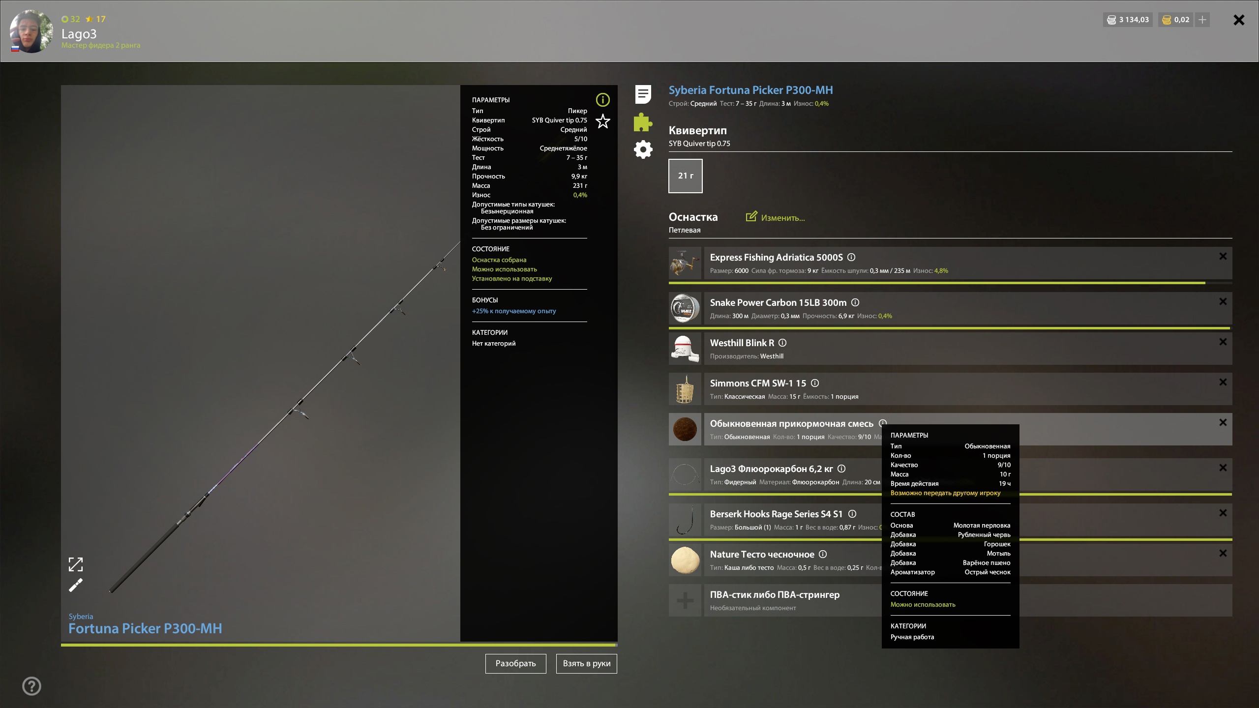Viewport: 1259px width, 708px height.
Task: Show info for Simmons CFM SW-1 15
Action: [815, 383]
